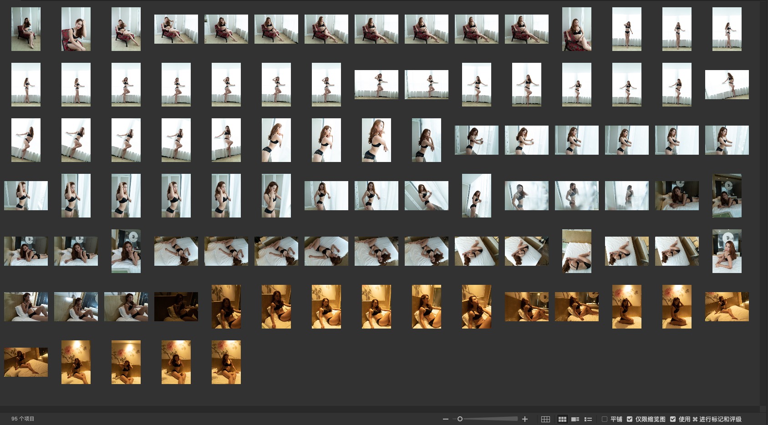Switch to thumbnails view mode

(562, 419)
